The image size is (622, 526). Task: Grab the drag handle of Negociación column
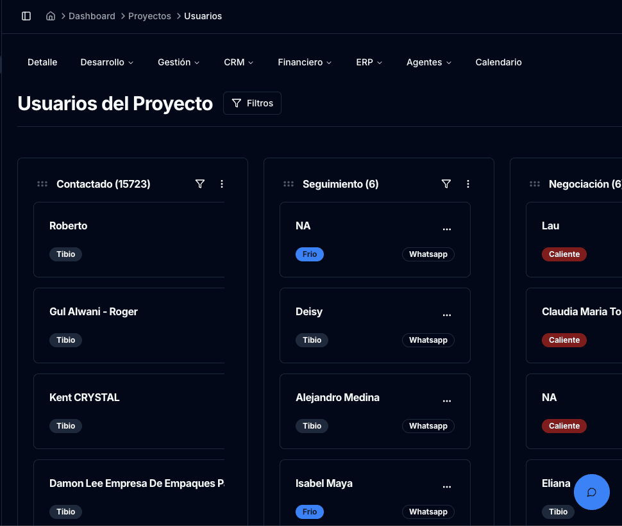535,184
